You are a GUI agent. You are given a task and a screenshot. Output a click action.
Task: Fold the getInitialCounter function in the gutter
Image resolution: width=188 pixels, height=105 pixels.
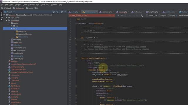point(76,58)
